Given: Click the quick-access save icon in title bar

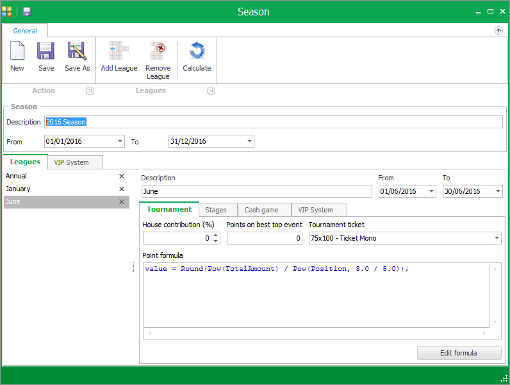Looking at the screenshot, I should pyautogui.click(x=27, y=12).
